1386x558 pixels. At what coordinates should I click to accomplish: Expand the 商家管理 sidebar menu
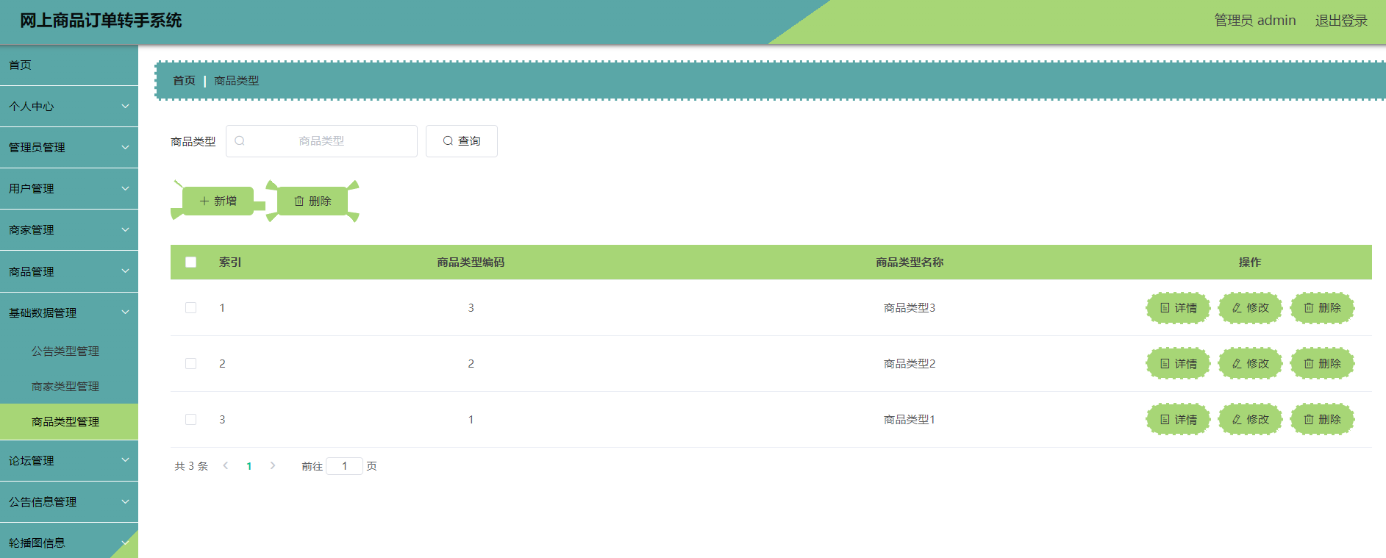tap(69, 230)
